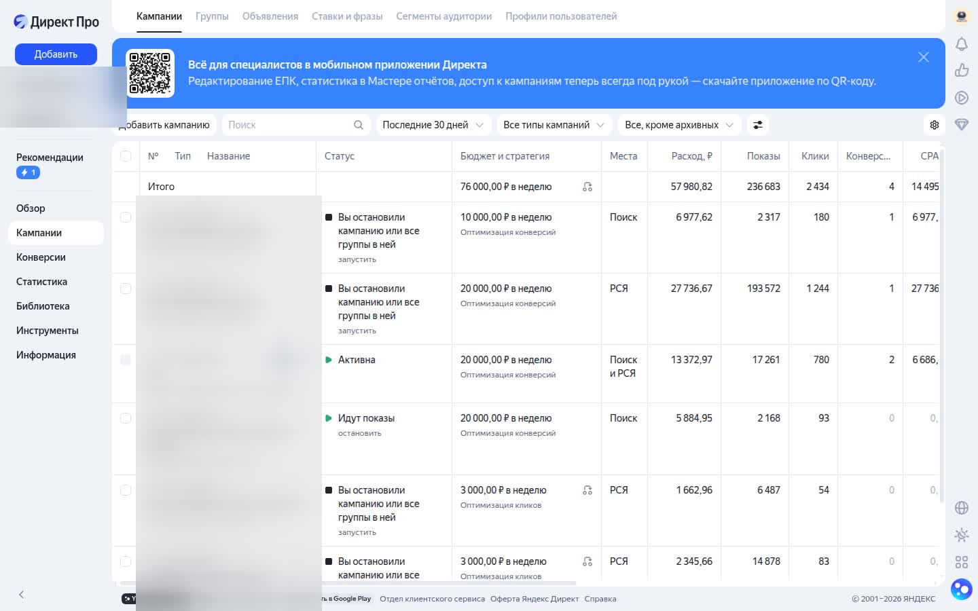Check the campaign with spend 1 662,96
978x611 pixels.
(x=126, y=490)
